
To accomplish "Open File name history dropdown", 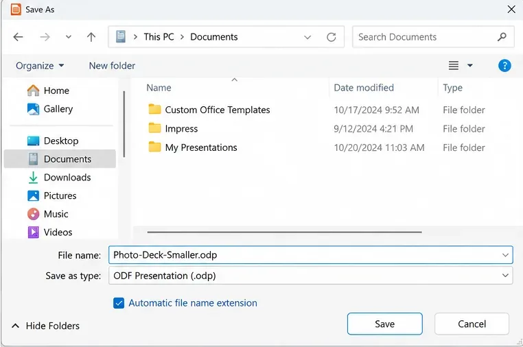I will click(505, 255).
